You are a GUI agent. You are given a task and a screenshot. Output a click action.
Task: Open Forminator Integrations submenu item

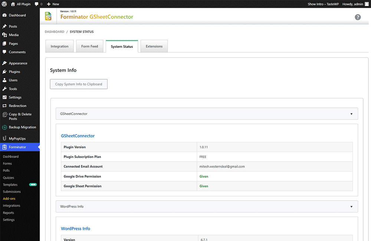[12, 205]
